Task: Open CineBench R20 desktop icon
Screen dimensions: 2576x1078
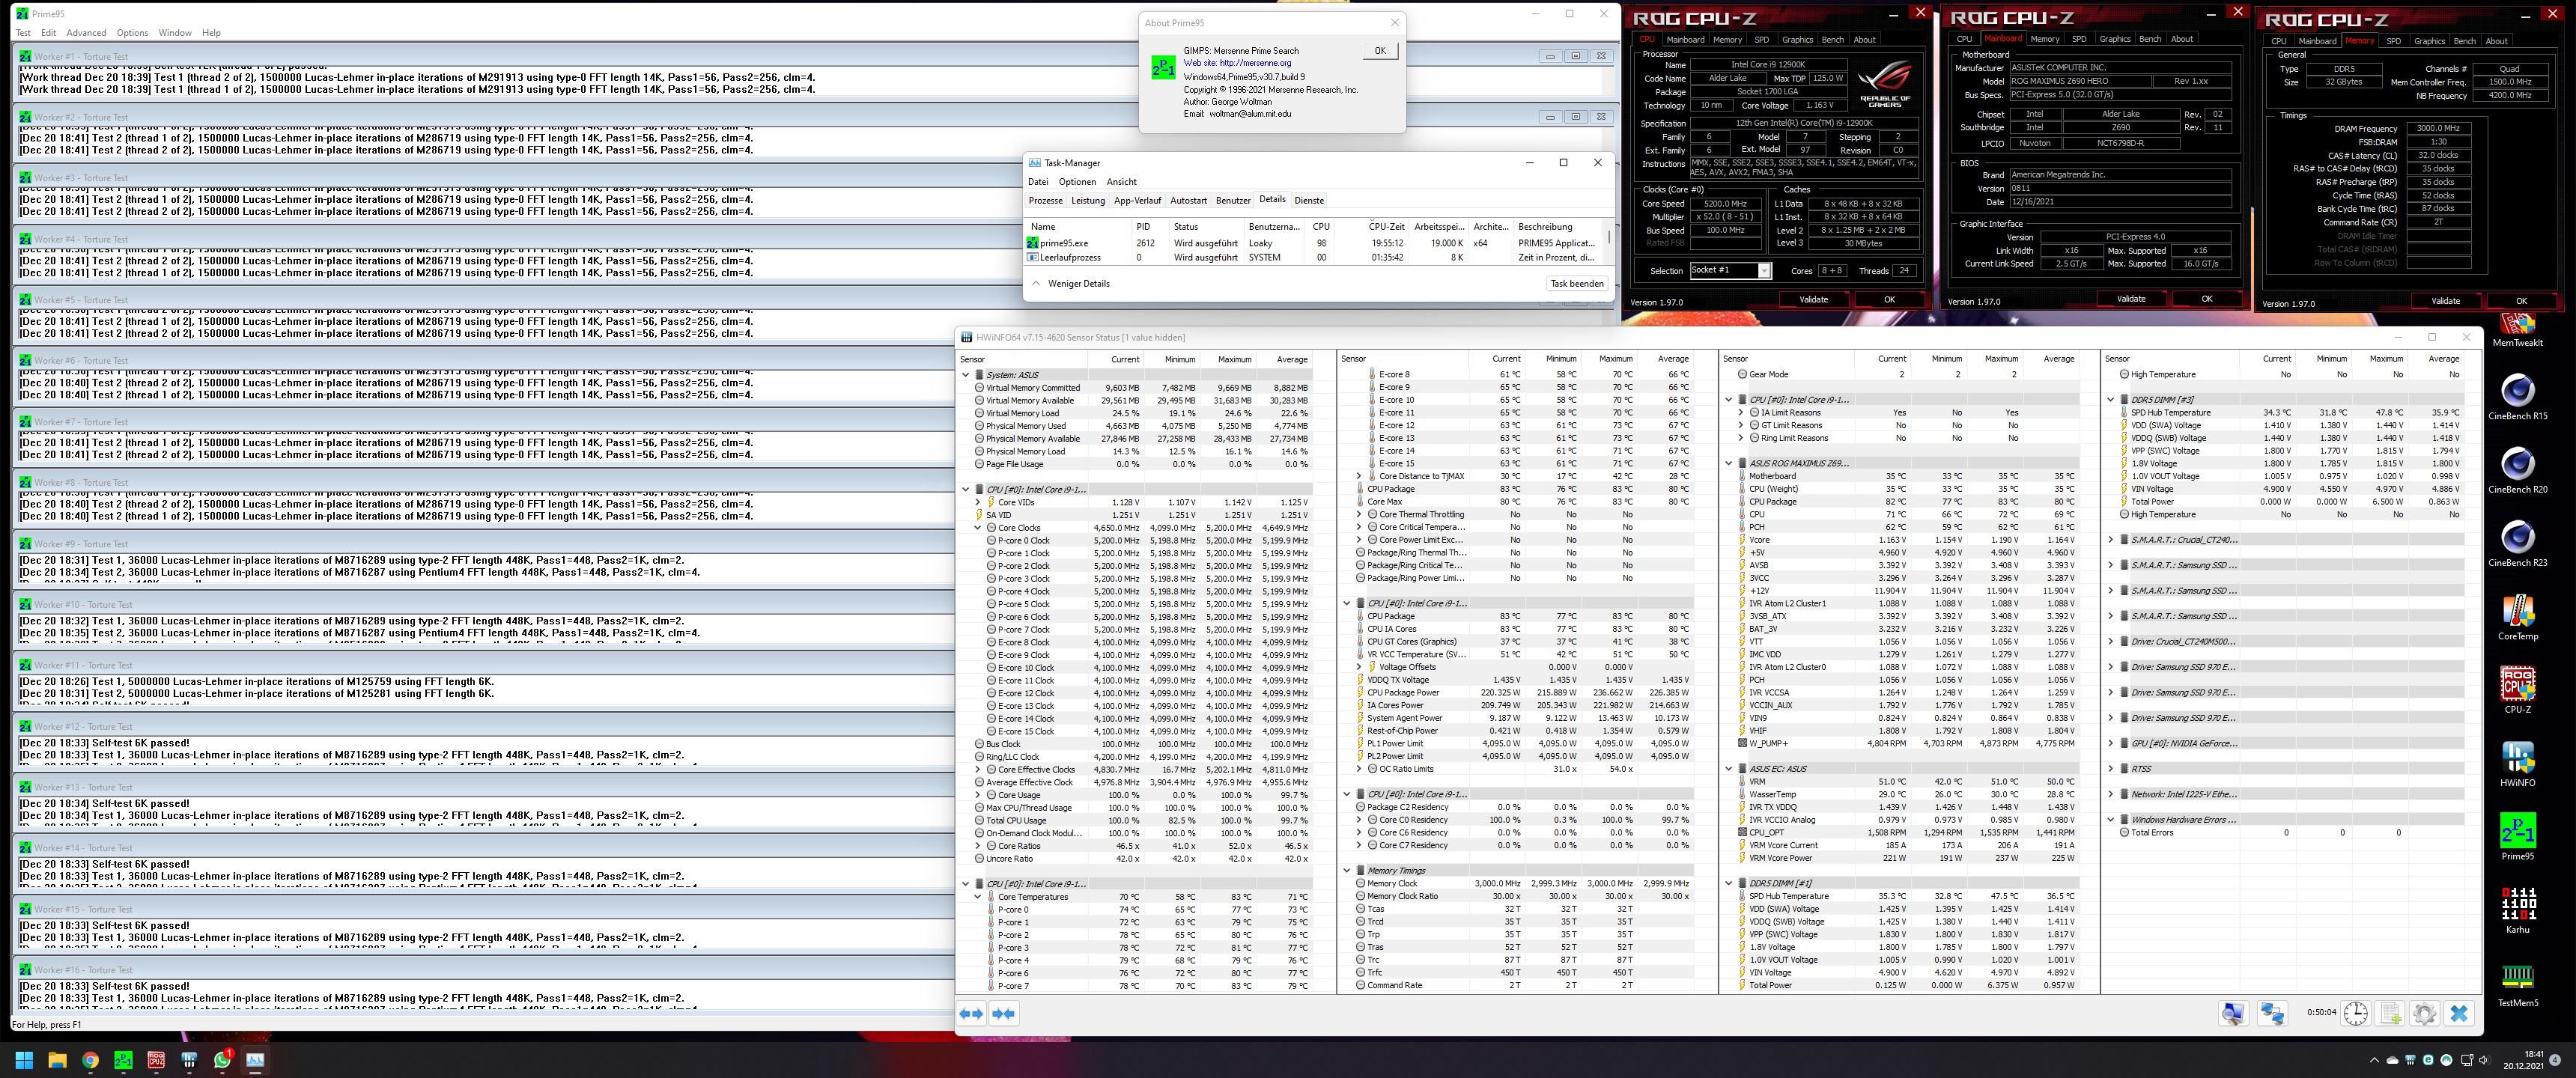Action: pos(2517,470)
